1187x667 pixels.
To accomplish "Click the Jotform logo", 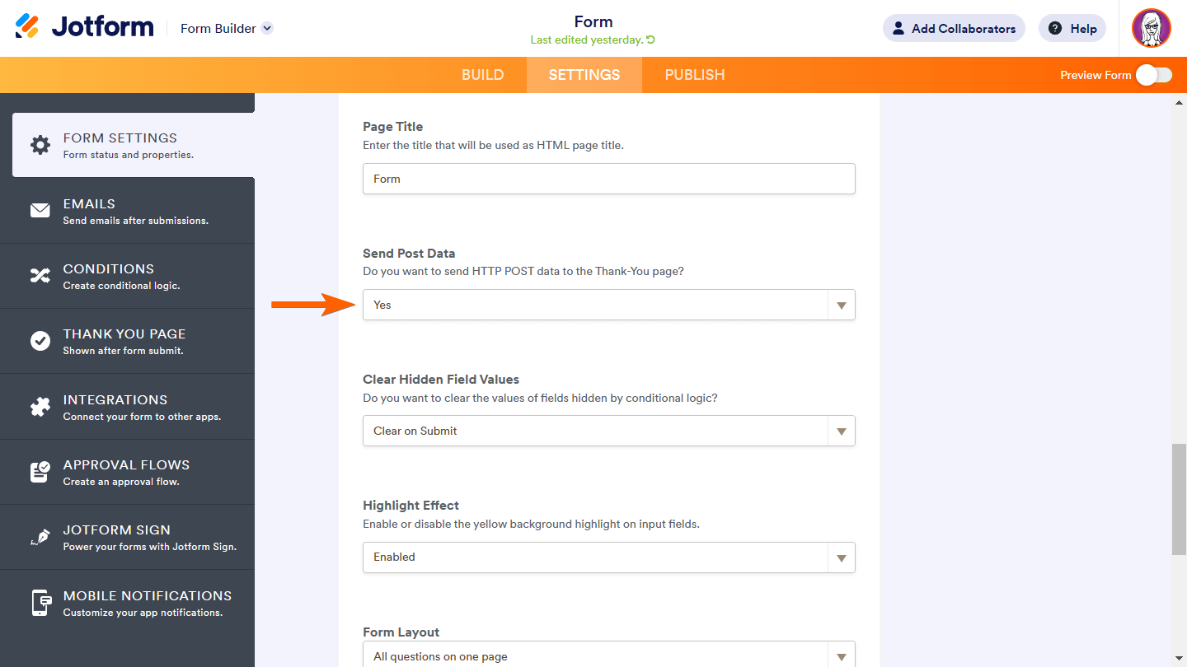I will click(84, 27).
